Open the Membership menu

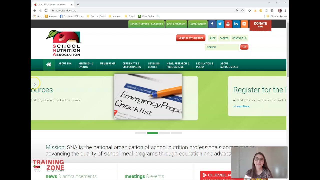click(108, 64)
